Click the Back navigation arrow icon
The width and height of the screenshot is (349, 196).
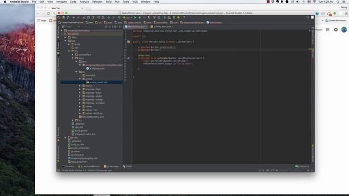(109, 17)
